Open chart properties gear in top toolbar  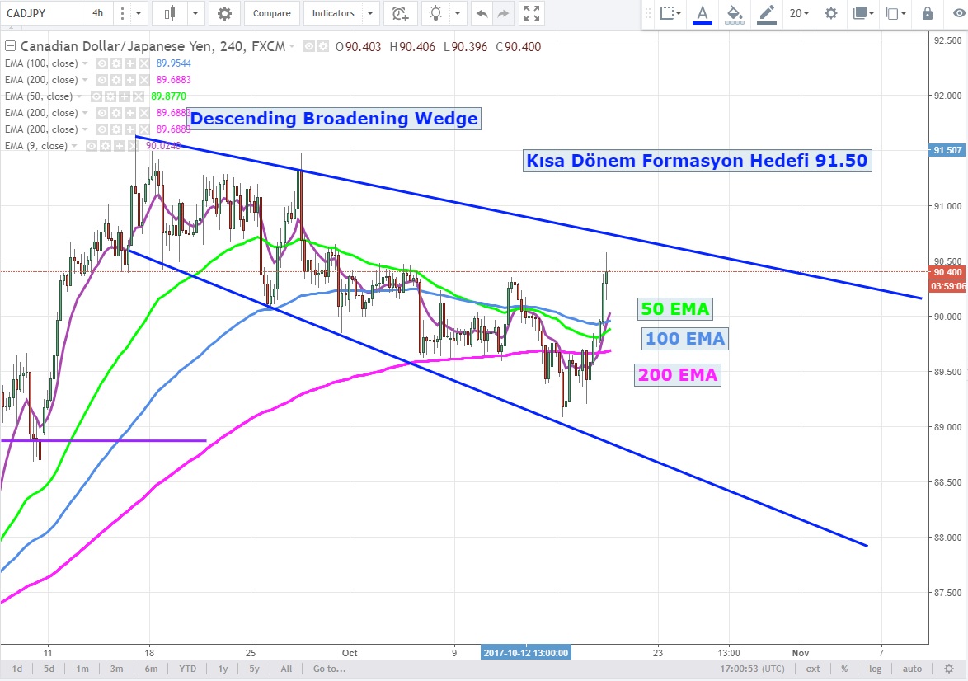[x=223, y=13]
